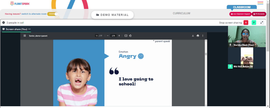
Task: Rotate the PDF counterclockwise
Action: click(130, 36)
